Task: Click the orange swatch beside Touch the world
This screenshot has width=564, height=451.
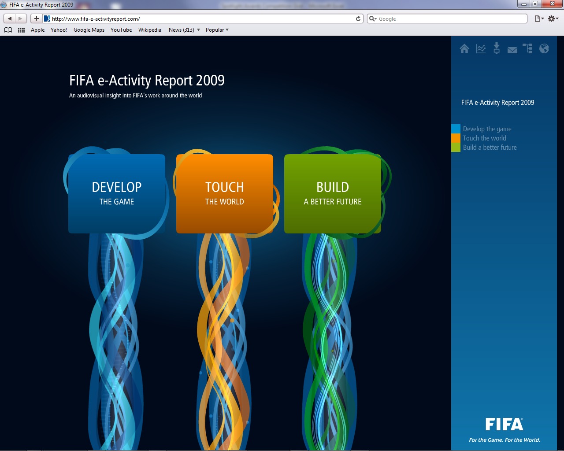Action: click(456, 138)
